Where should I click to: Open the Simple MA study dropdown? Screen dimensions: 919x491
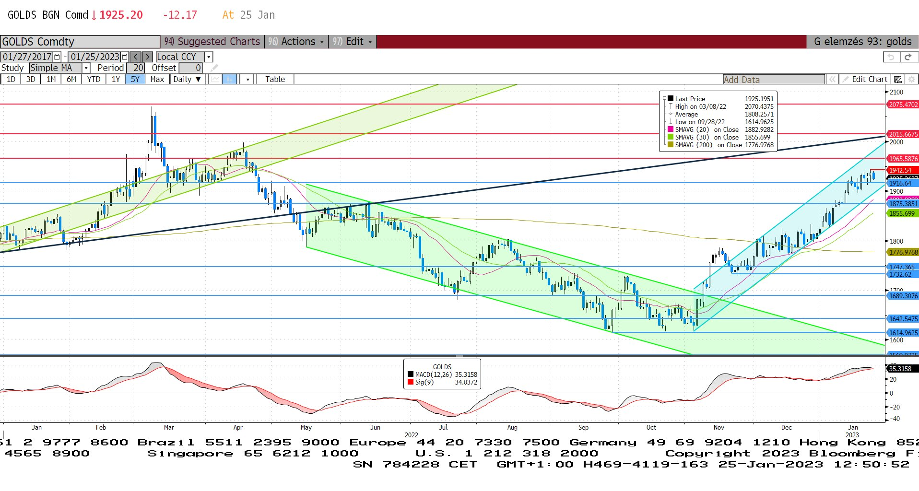(x=86, y=68)
